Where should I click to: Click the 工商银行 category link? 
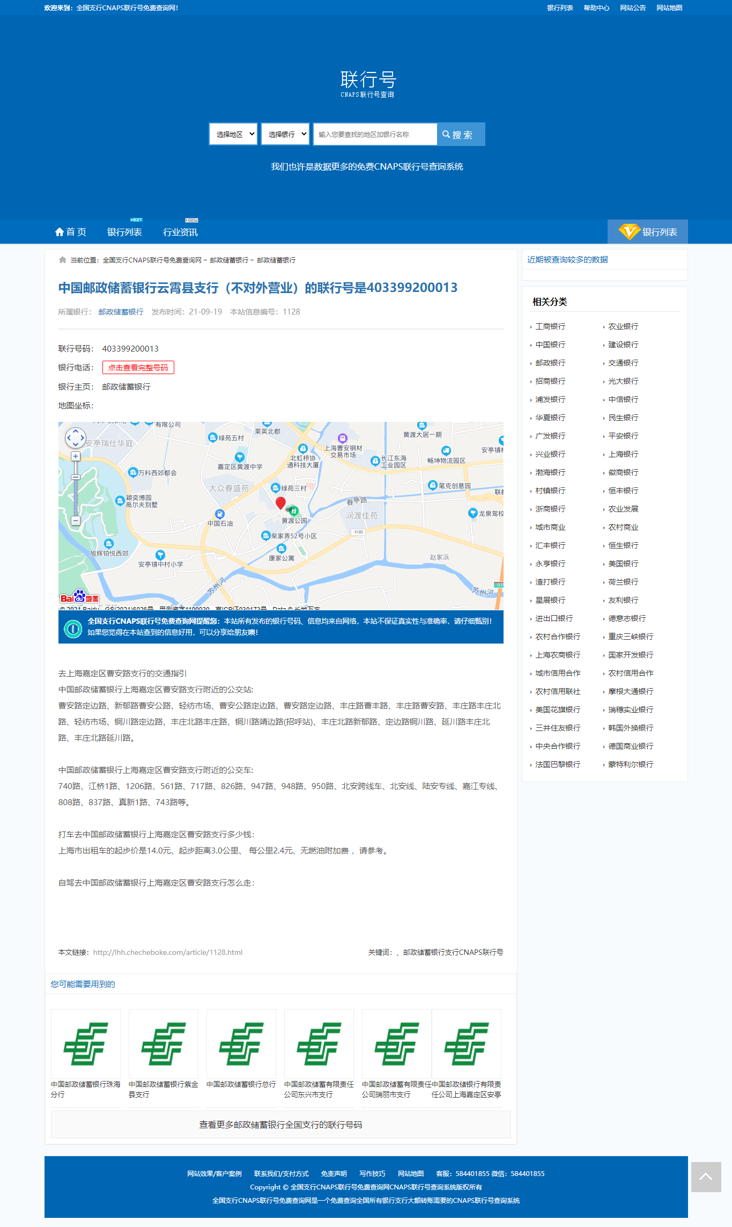pos(550,326)
